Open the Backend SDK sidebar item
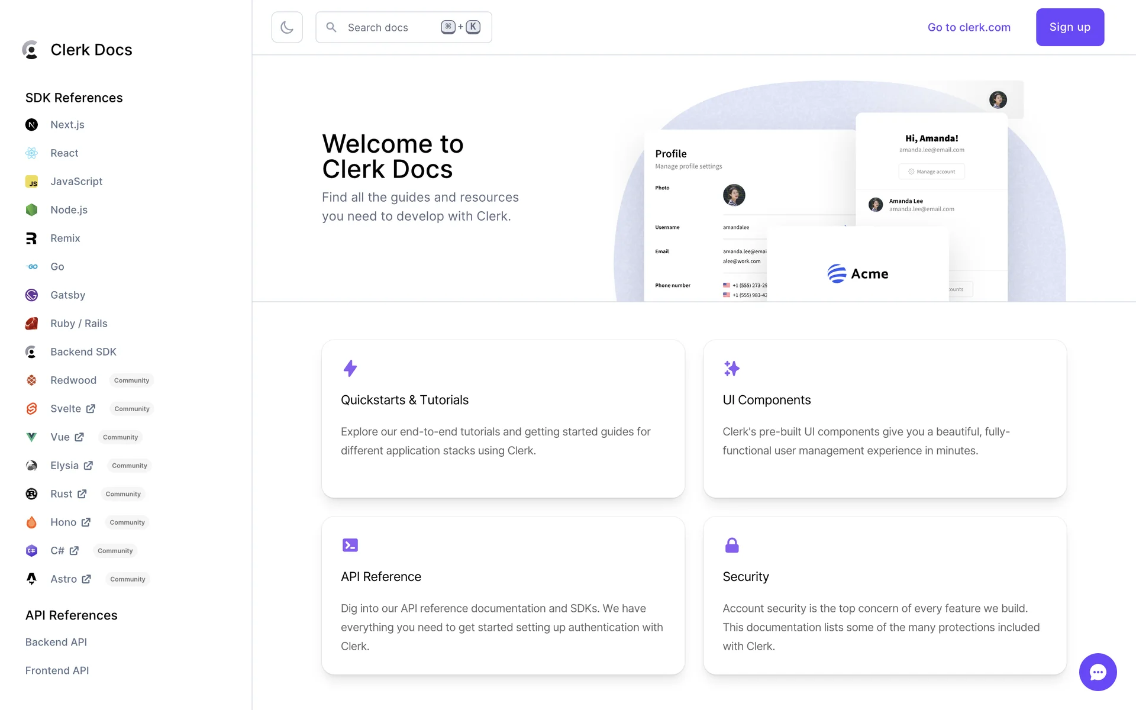This screenshot has width=1136, height=710. point(83,352)
